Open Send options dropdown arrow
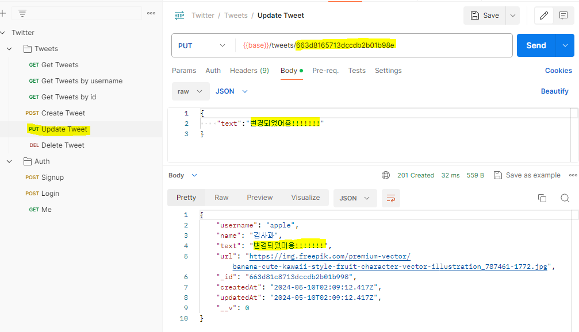The image size is (579, 332). click(565, 45)
